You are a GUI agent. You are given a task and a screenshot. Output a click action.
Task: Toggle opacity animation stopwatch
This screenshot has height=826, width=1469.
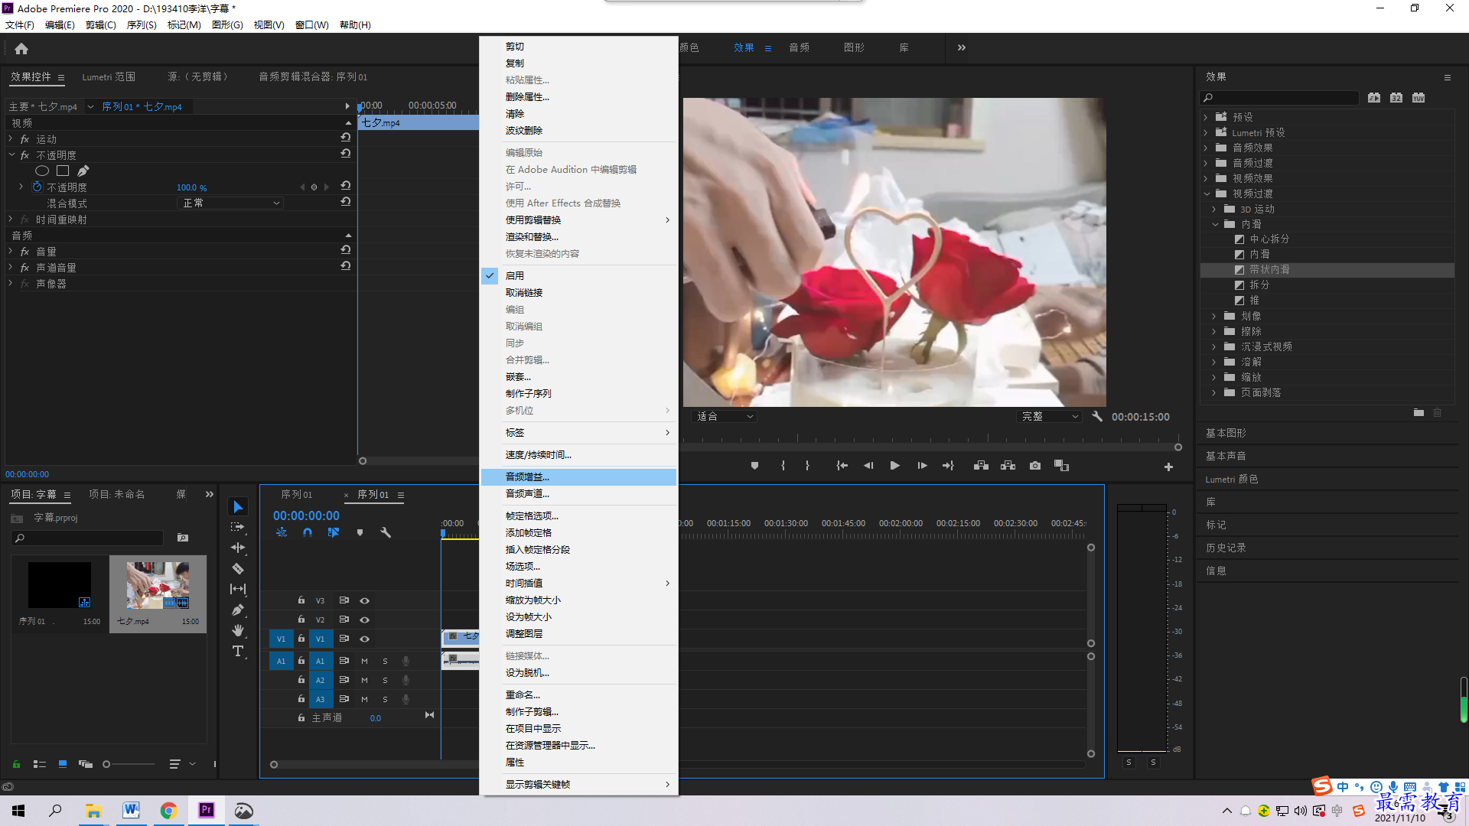pyautogui.click(x=37, y=187)
